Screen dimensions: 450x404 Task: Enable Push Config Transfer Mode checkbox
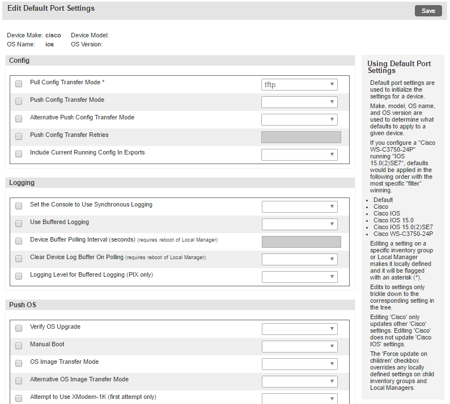coord(19,101)
